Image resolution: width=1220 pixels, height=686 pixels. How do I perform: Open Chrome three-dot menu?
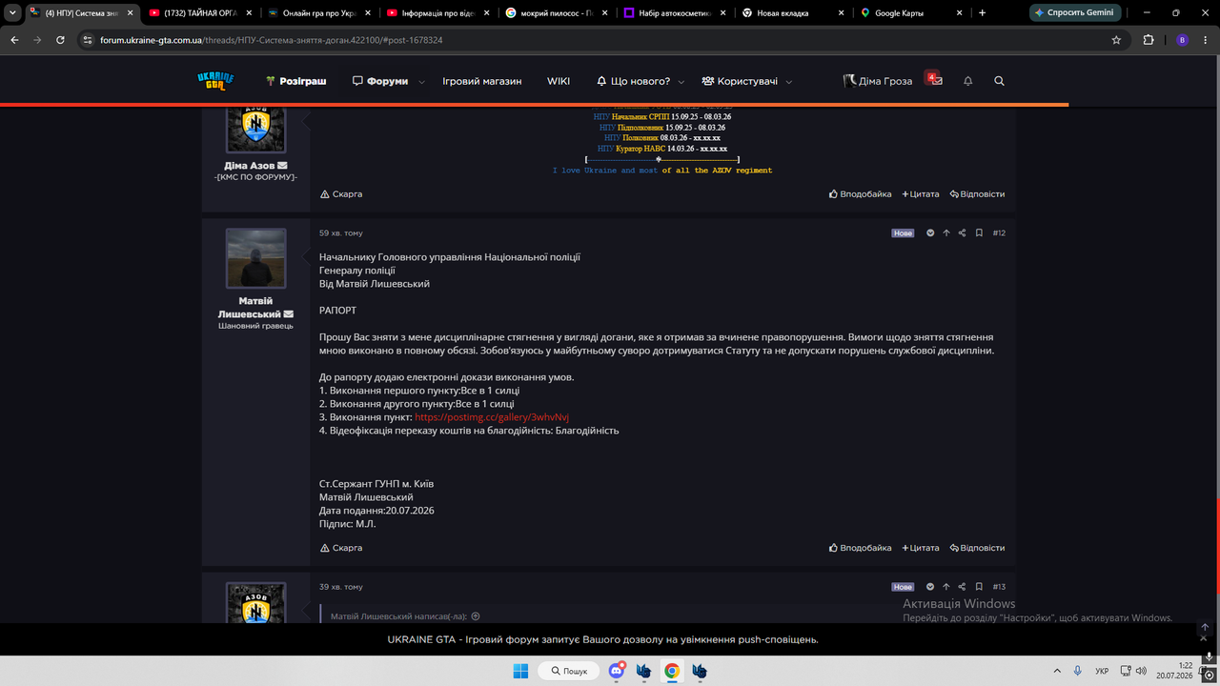(x=1206, y=40)
